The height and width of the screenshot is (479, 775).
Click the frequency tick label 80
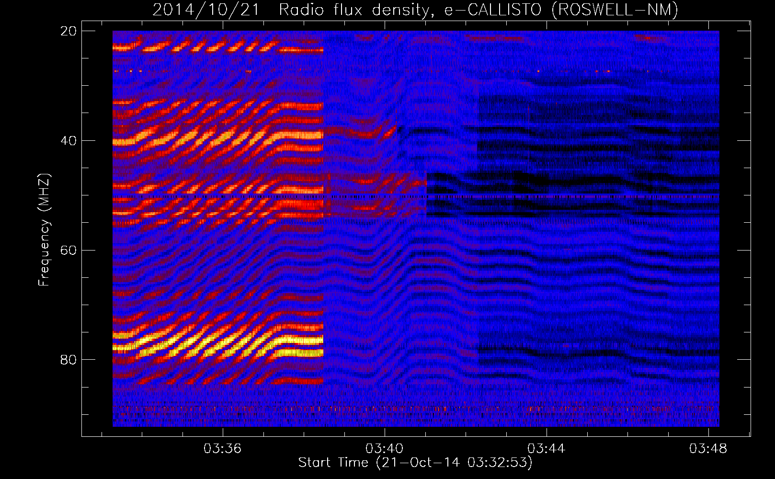[x=68, y=360]
